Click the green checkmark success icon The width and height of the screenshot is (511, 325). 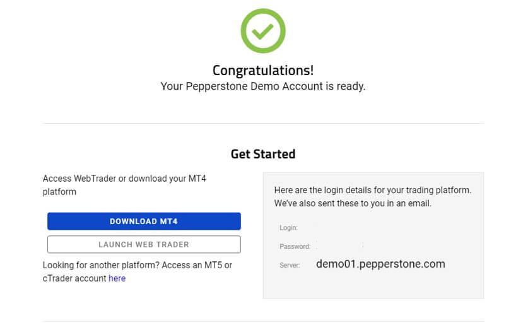click(263, 31)
